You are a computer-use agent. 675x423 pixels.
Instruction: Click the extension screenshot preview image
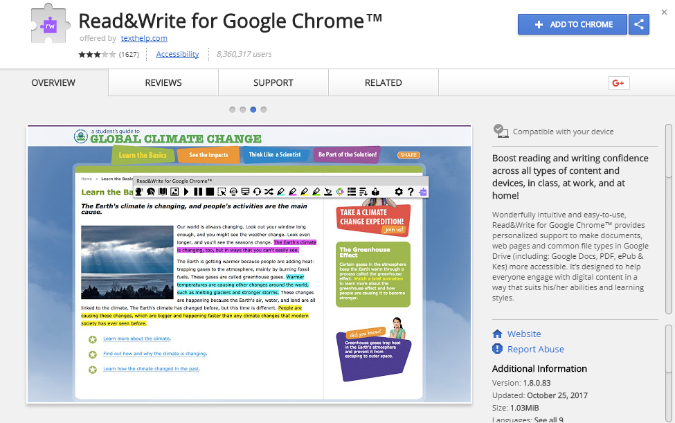coord(249,264)
